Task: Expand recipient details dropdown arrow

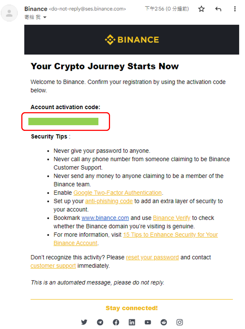Action: [45, 17]
